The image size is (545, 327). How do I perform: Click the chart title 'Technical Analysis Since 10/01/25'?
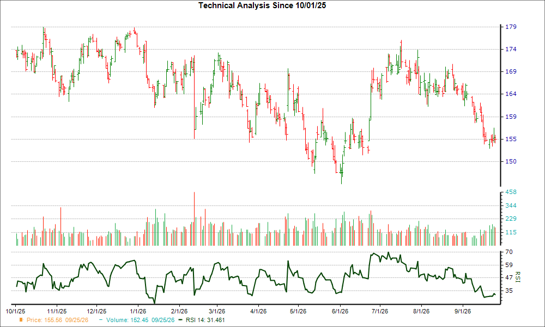coord(262,5)
